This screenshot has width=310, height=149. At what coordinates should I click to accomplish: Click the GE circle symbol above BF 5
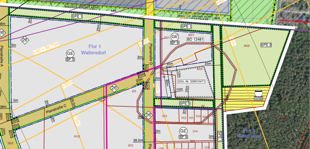click(70, 53)
